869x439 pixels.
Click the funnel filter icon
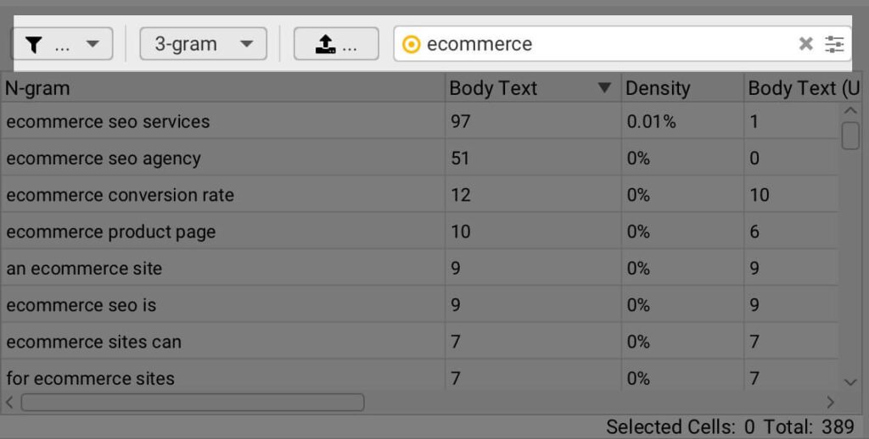coord(34,44)
